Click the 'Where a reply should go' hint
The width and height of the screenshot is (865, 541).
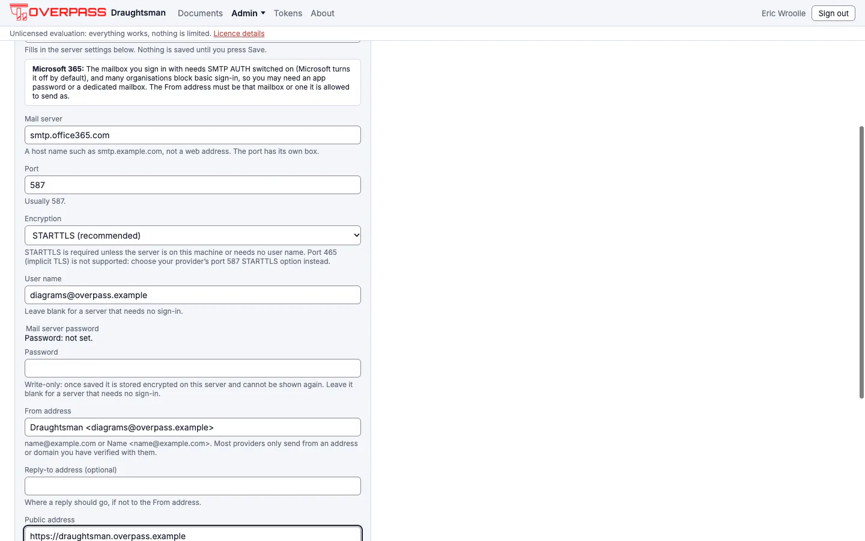(x=113, y=503)
